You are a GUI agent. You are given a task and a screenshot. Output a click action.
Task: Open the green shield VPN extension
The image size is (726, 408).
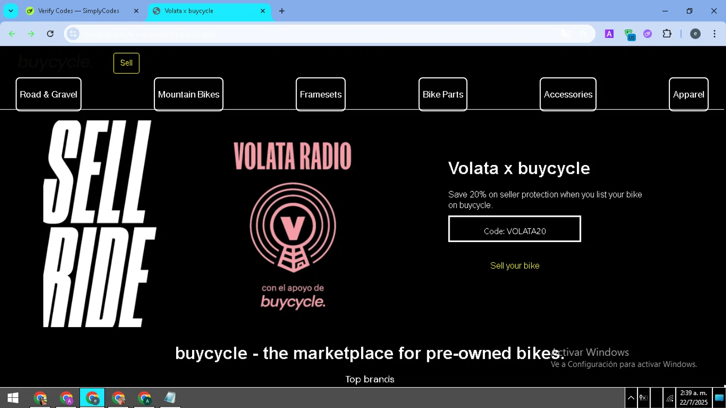[x=629, y=34]
